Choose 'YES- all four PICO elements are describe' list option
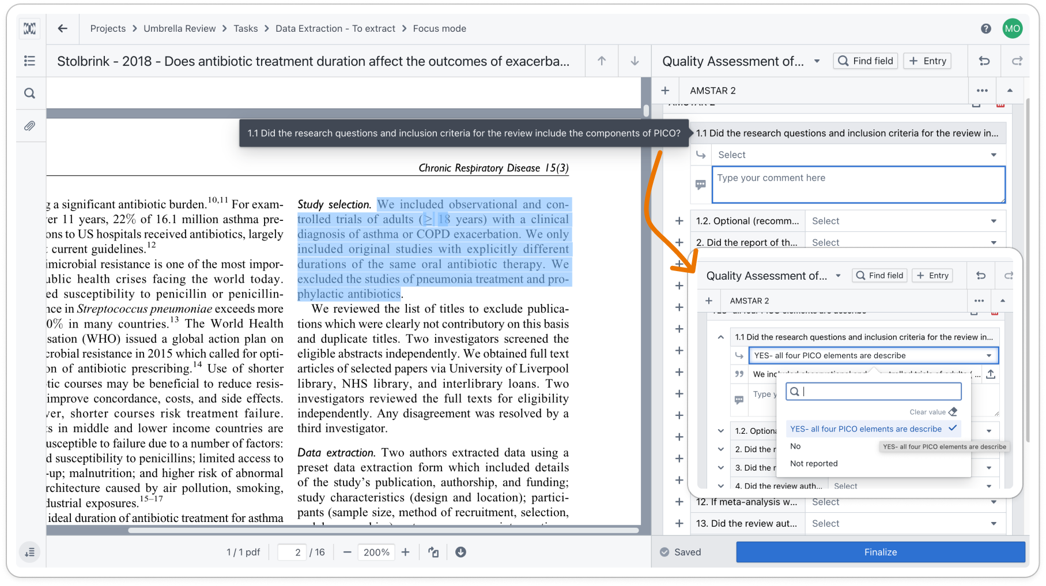This screenshot has width=1046, height=586. [873, 429]
